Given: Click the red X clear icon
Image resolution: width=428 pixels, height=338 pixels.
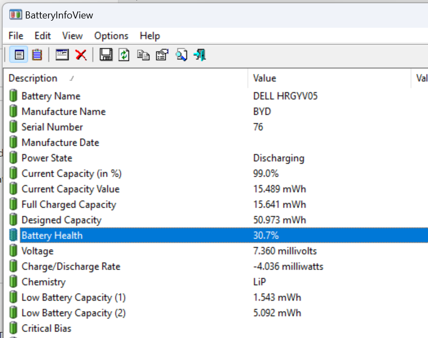Looking at the screenshot, I should coord(81,55).
